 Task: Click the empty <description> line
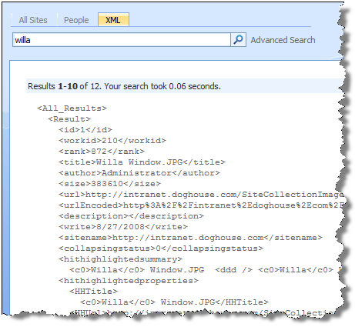[x=131, y=216]
